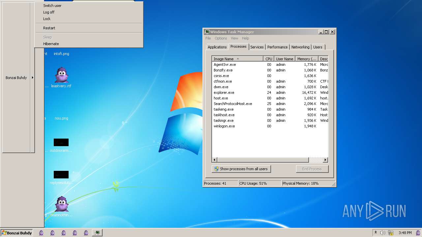Click the End Process button
The width and height of the screenshot is (422, 237).
tap(312, 169)
